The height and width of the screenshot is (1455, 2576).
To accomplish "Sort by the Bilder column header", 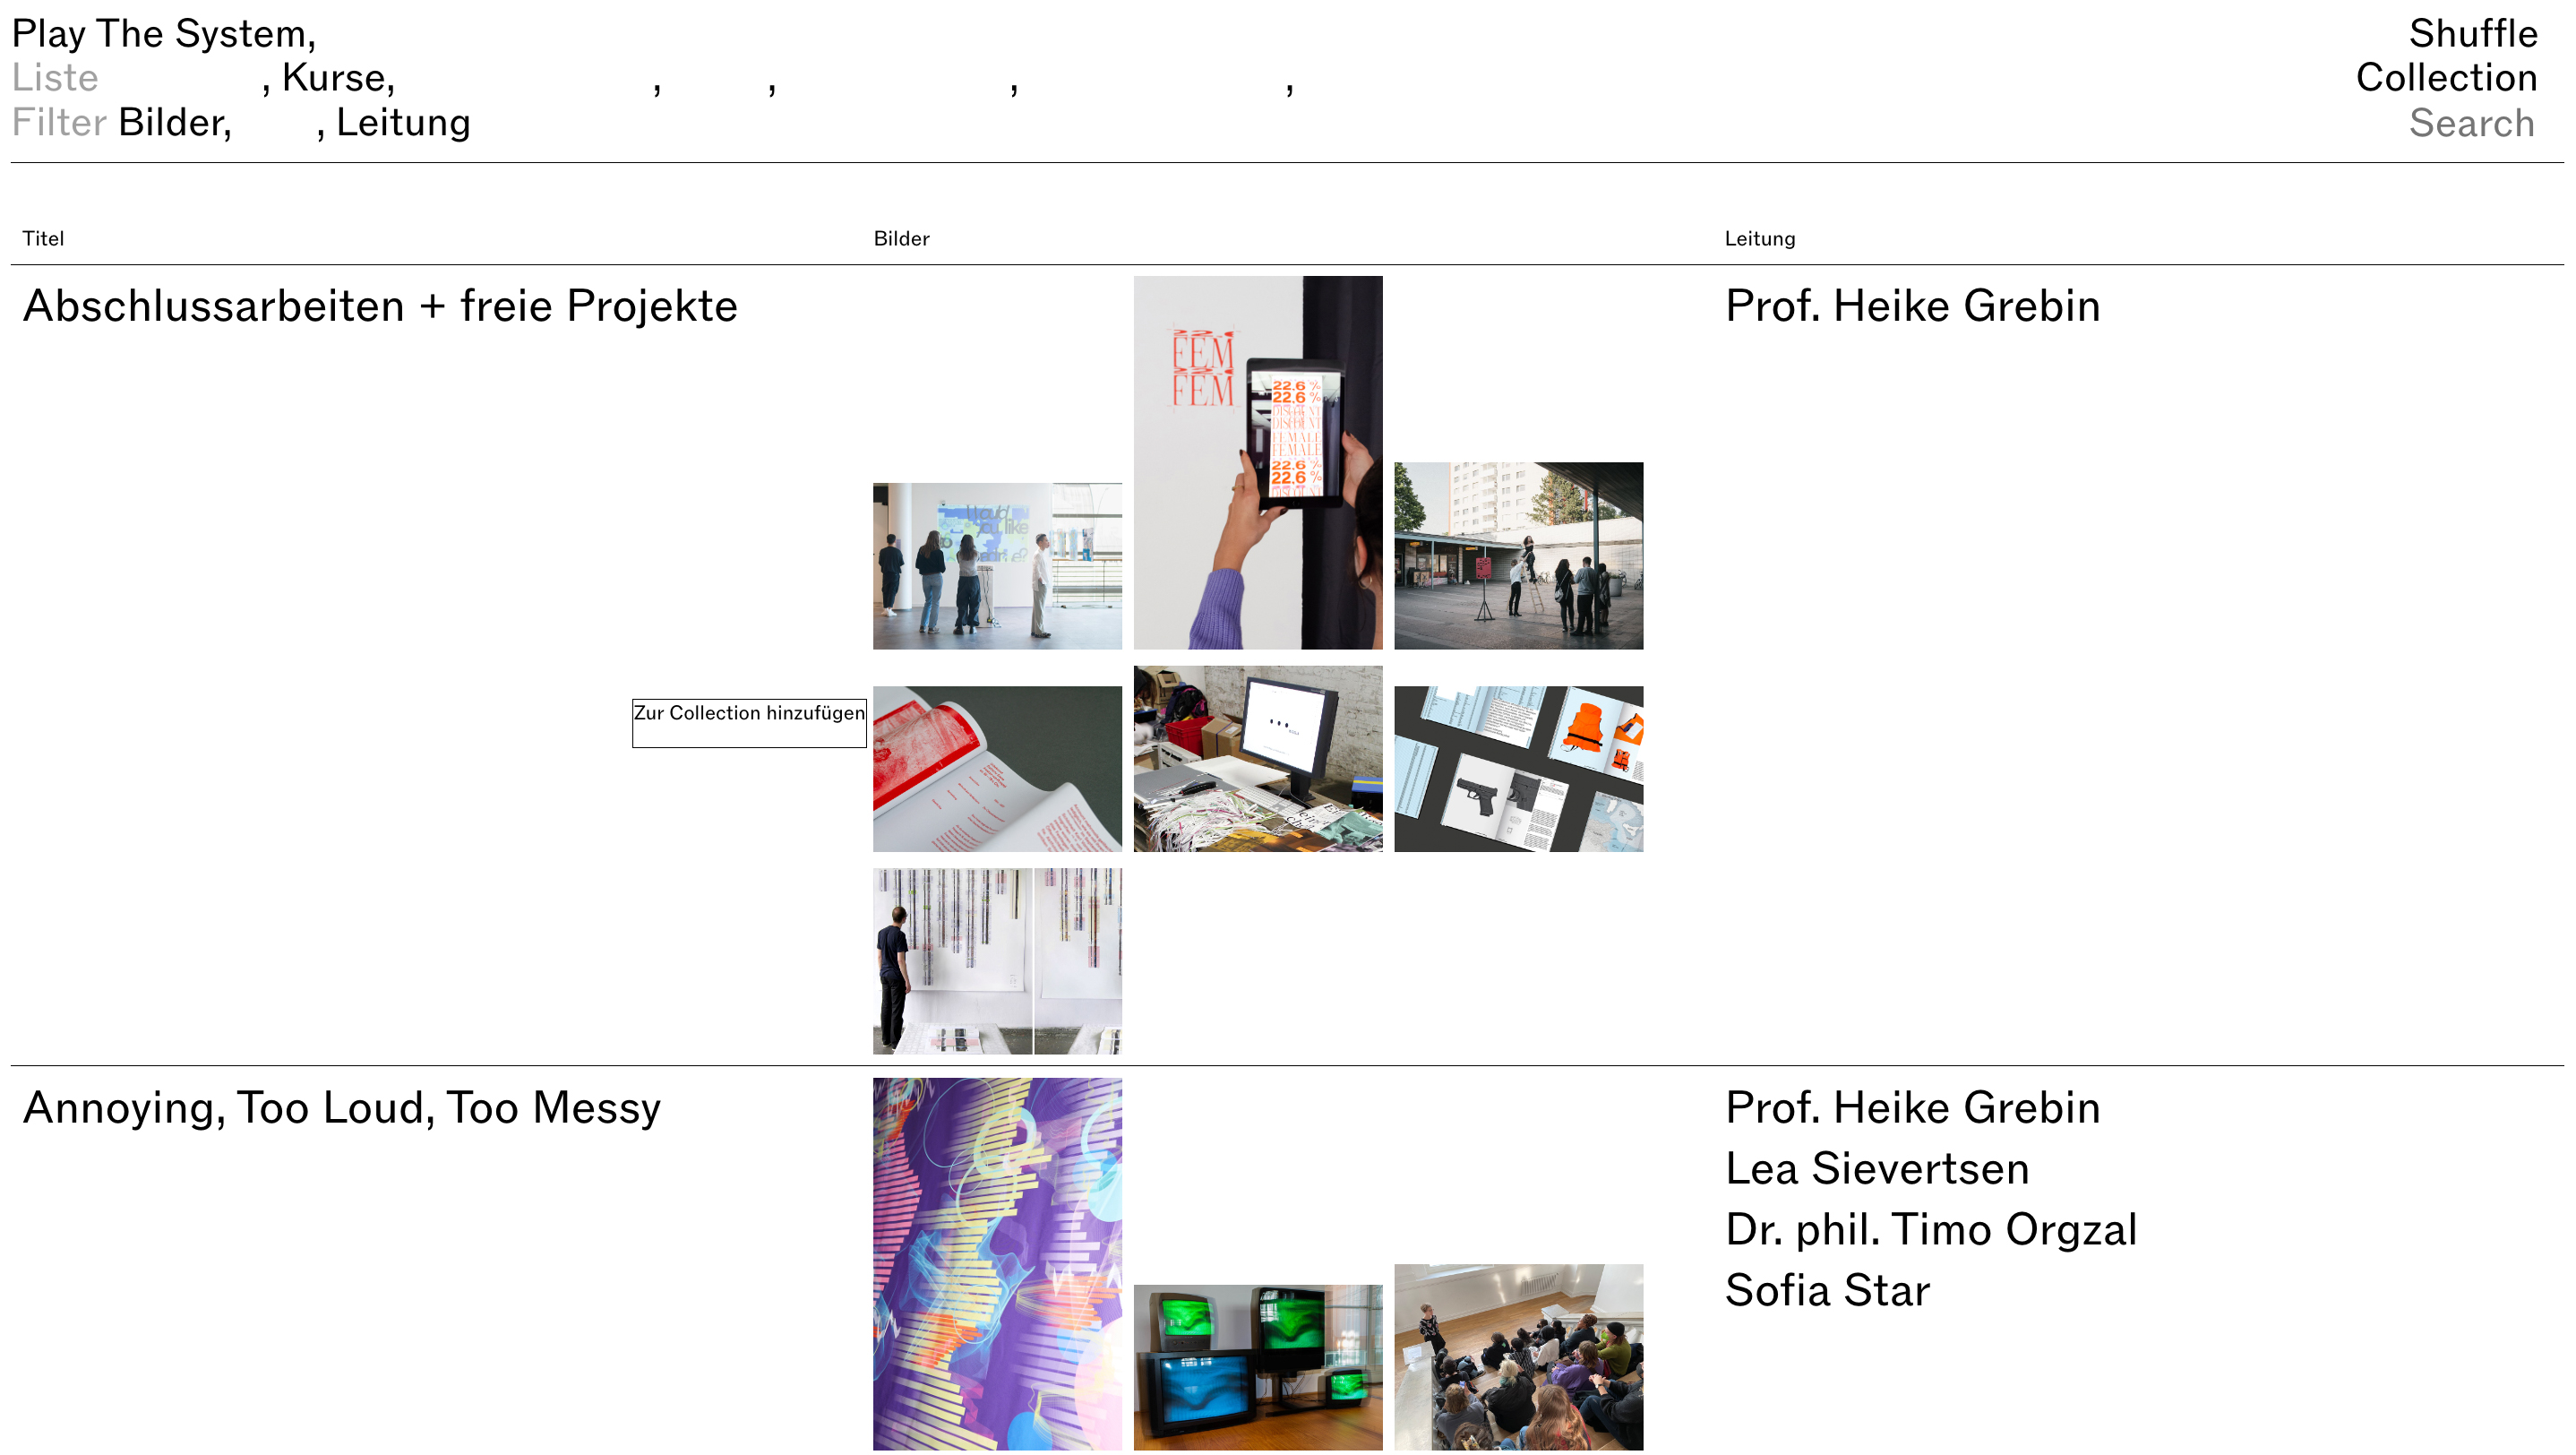I will 901,239.
